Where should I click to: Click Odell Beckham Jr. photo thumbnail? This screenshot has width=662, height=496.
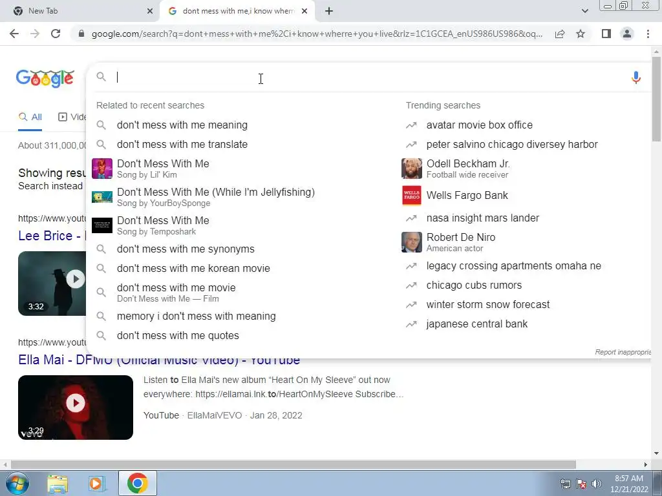point(412,169)
